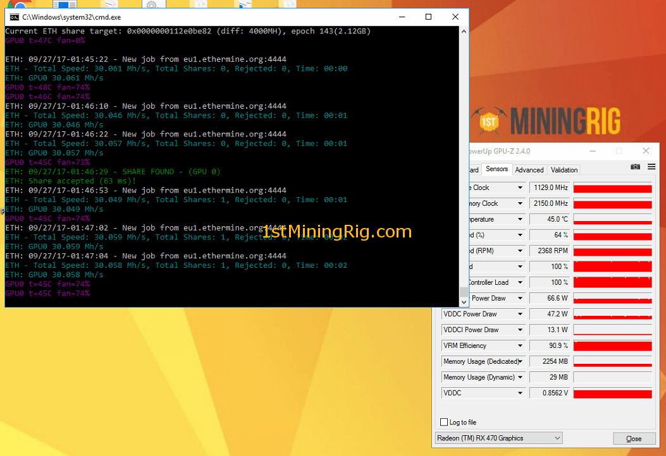Image resolution: width=666 pixels, height=456 pixels.
Task: Click the 2254 MB dedicated memory value
Action: 550,361
